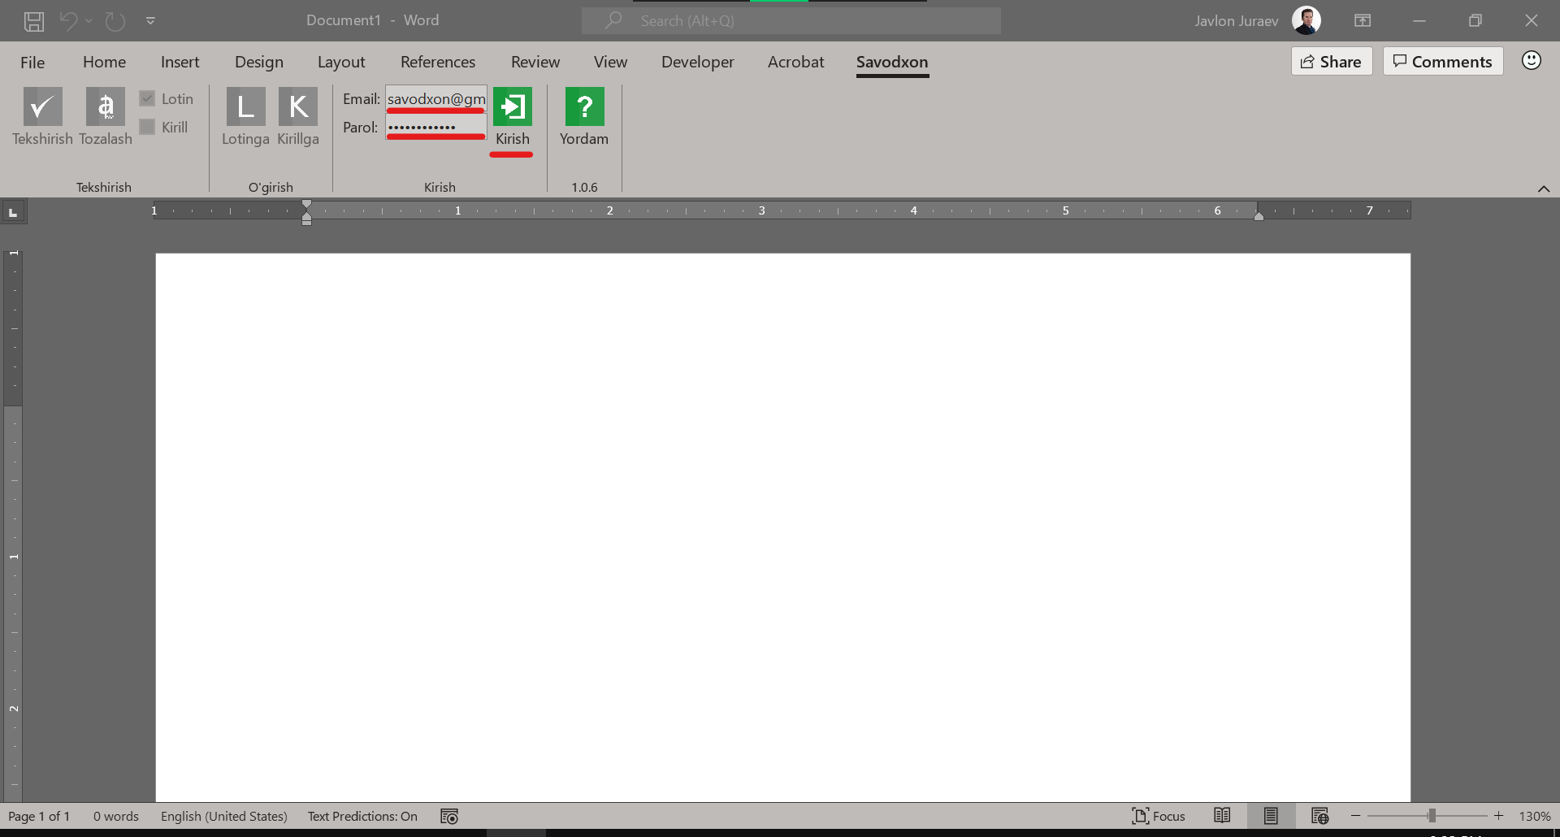
Task: Click into the Email input field
Action: 436,99
